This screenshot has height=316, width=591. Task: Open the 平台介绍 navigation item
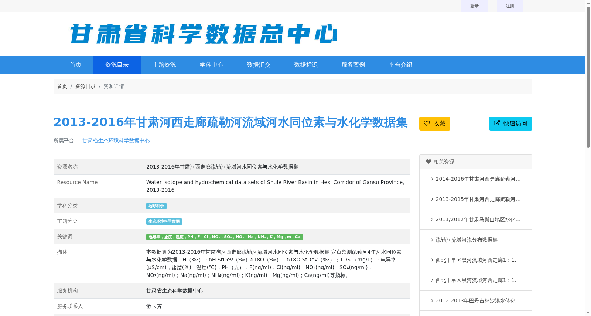400,65
